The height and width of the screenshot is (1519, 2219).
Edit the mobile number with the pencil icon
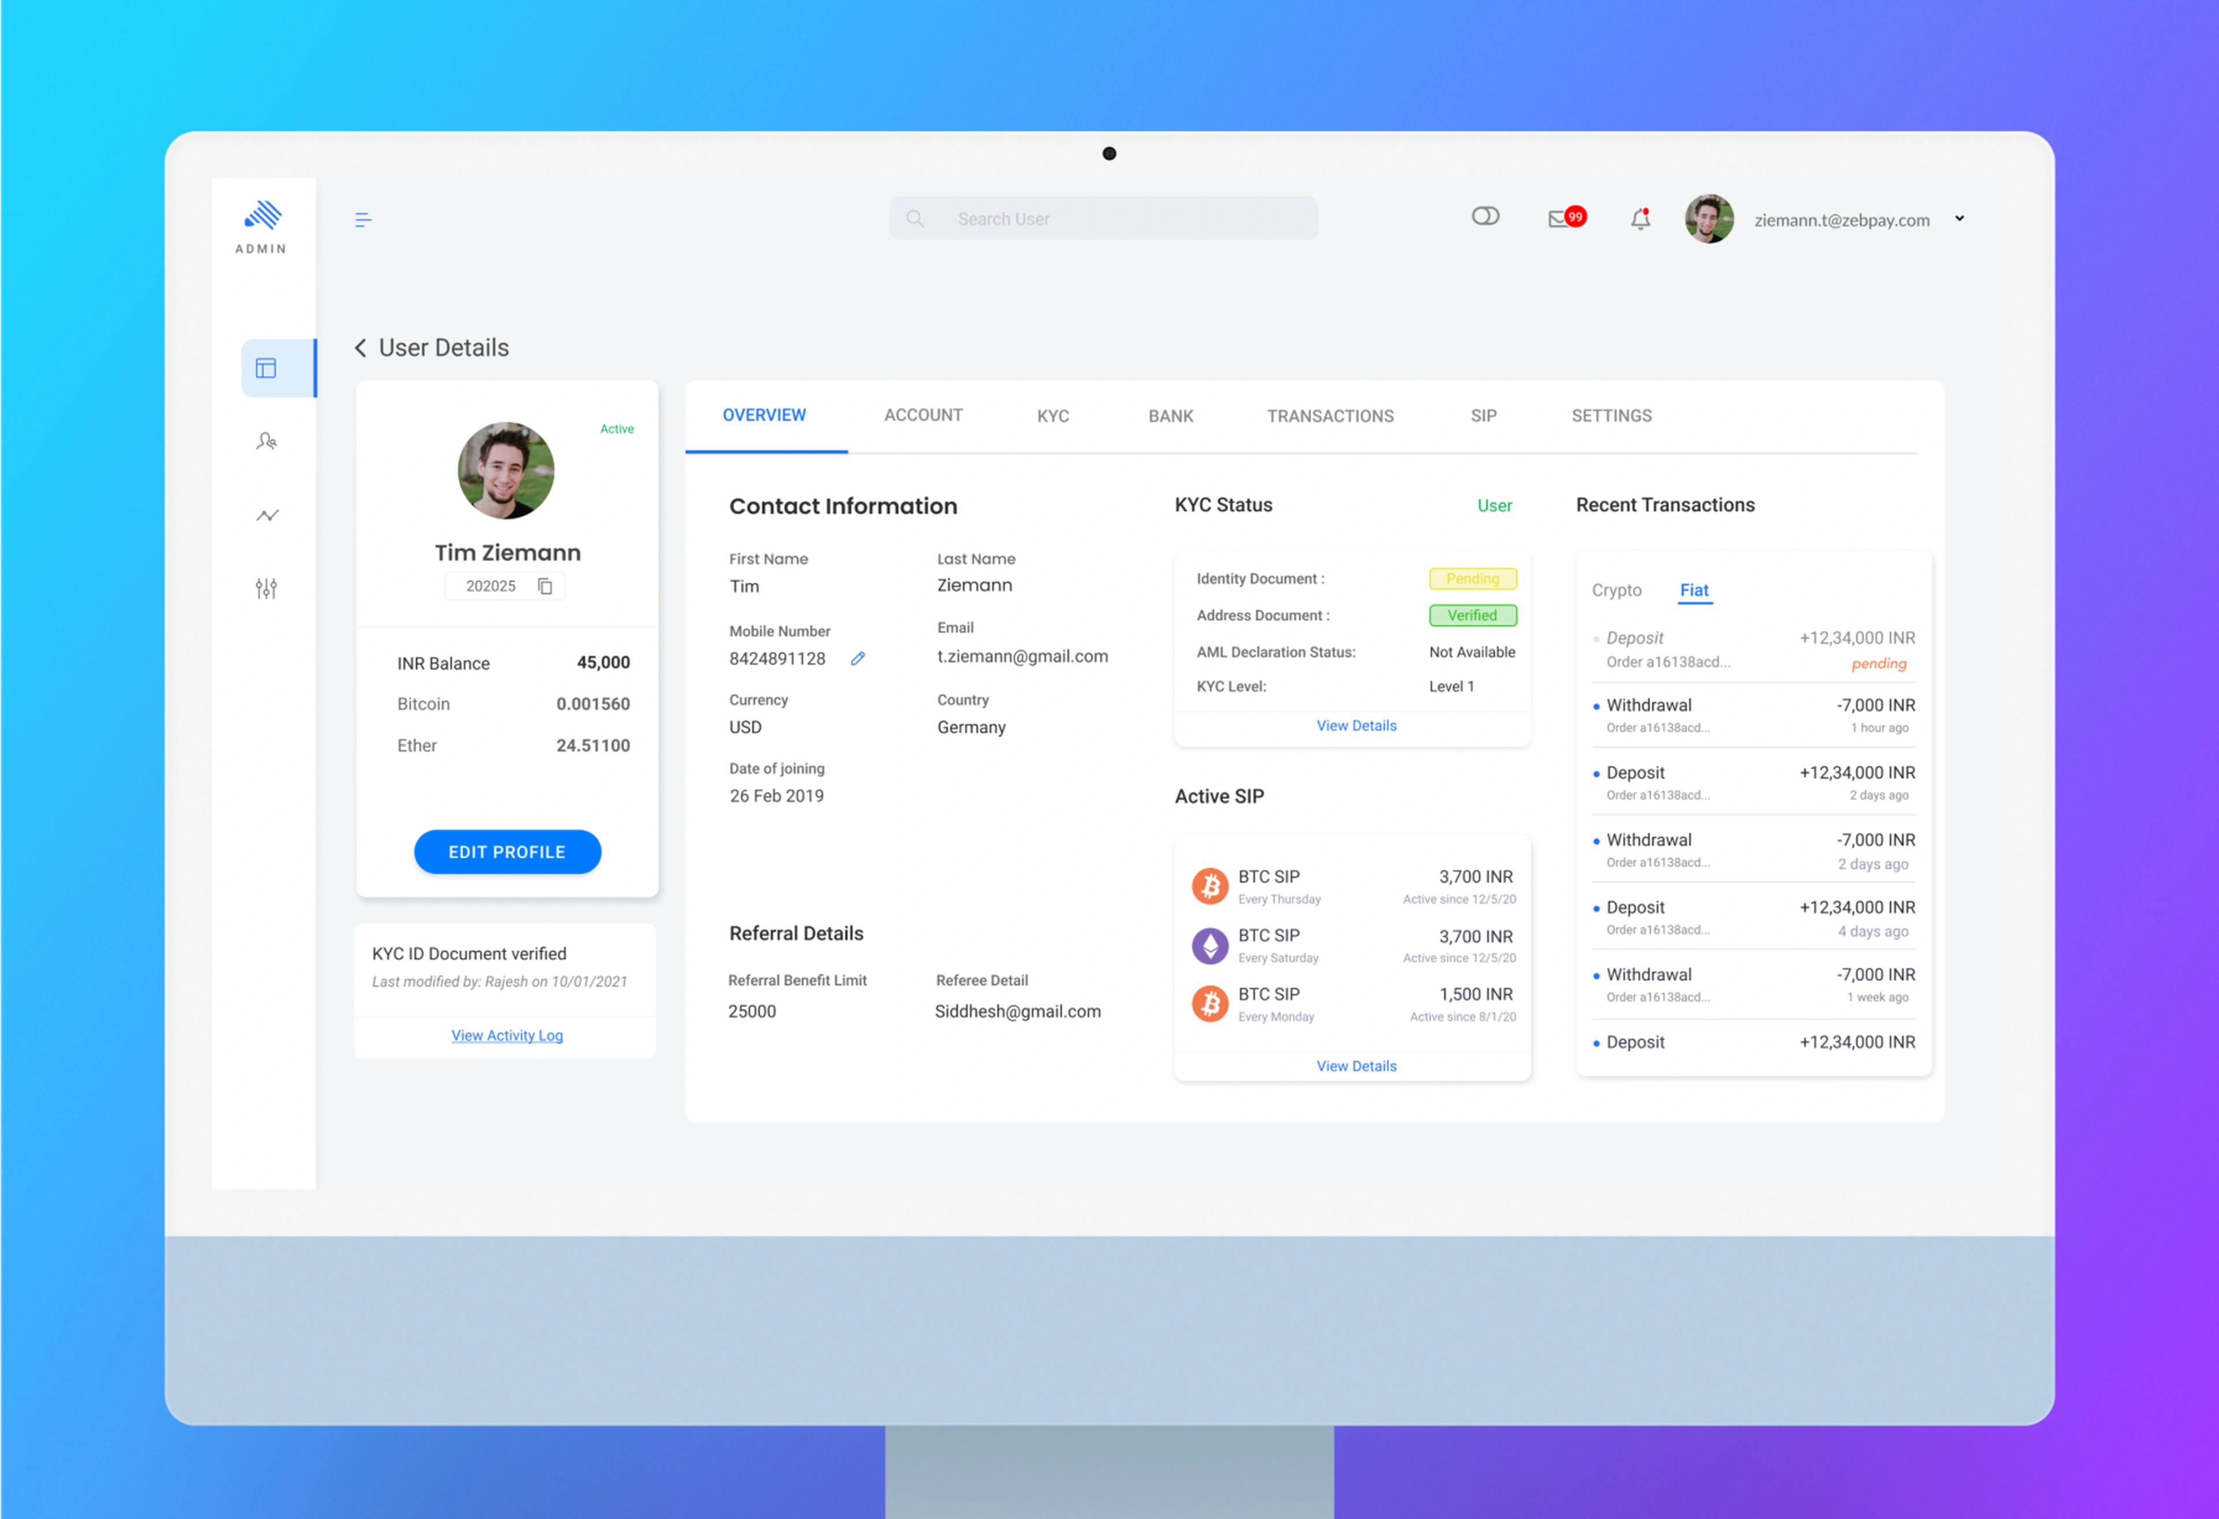coord(858,658)
